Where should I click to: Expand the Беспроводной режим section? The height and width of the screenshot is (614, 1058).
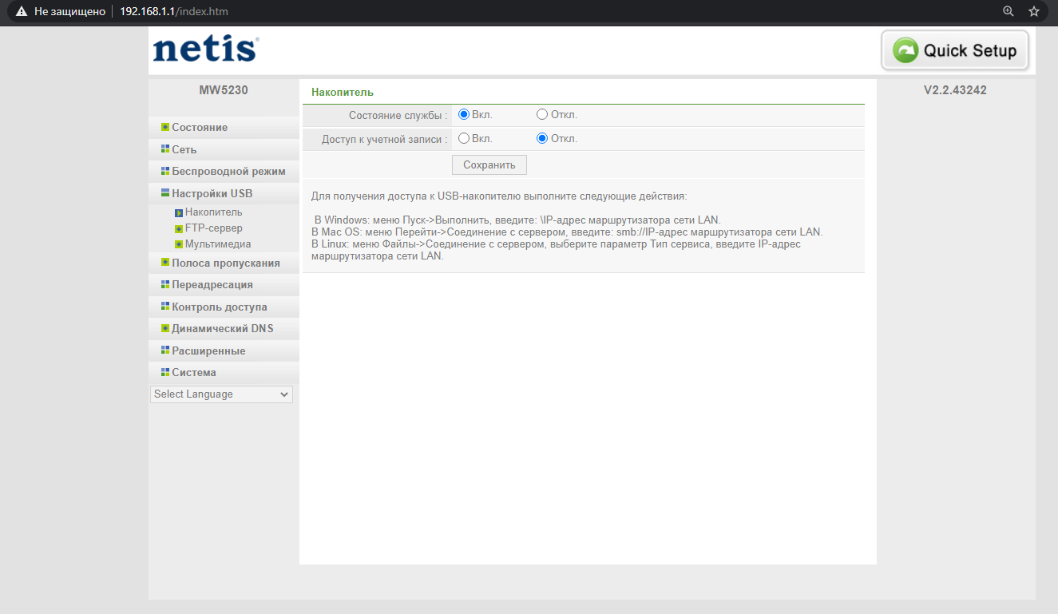[x=228, y=171]
